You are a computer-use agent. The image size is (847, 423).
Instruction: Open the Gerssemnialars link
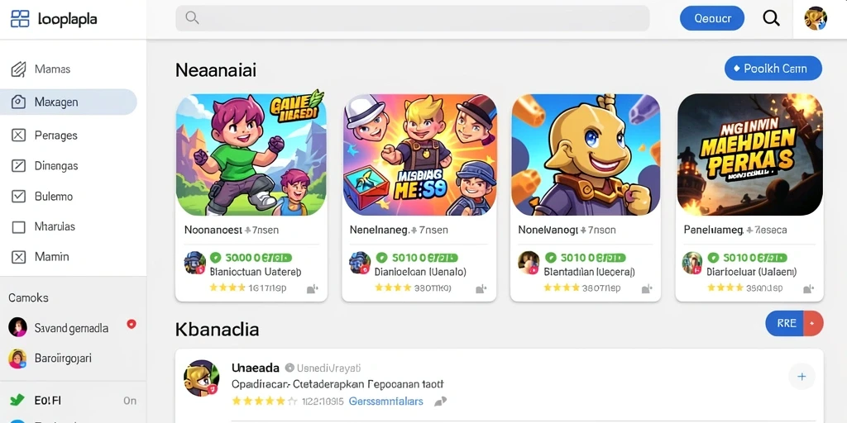point(385,402)
